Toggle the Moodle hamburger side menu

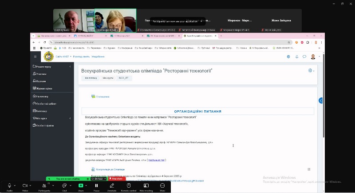click(35, 56)
